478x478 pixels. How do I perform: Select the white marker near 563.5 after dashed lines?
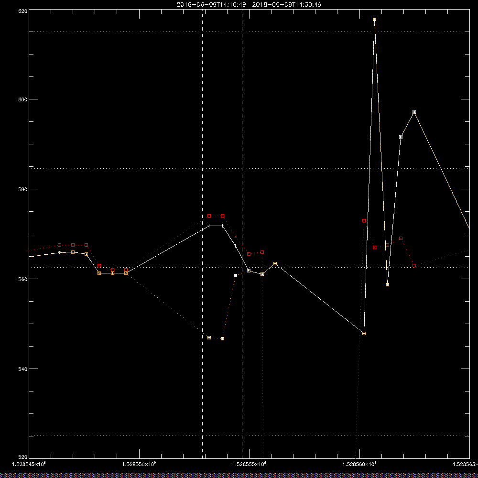tap(275, 263)
